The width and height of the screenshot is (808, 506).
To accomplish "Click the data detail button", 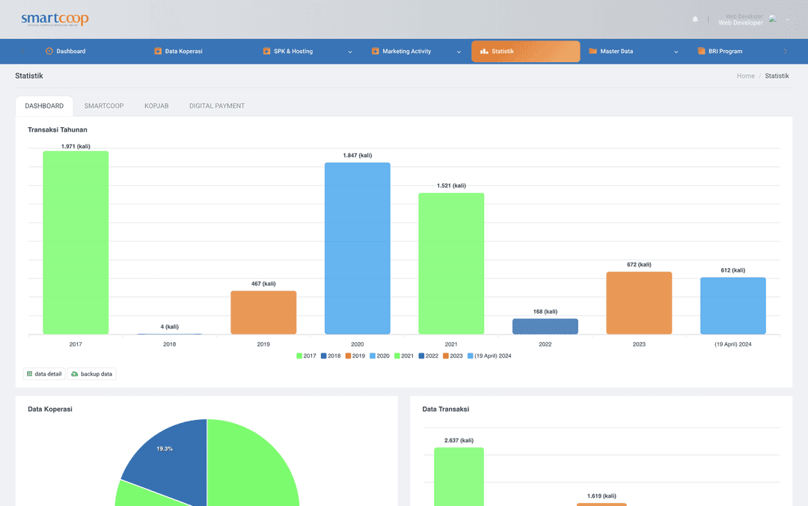I will coord(43,374).
